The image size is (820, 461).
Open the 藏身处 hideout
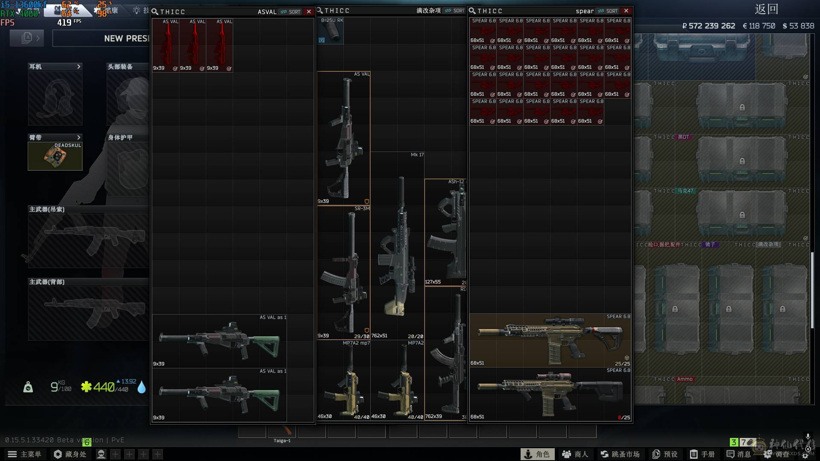coord(70,454)
